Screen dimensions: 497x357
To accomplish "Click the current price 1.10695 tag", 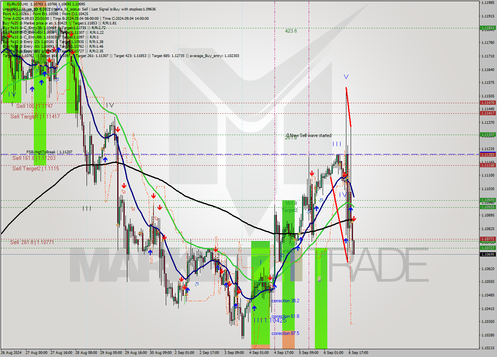I will coord(488,254).
